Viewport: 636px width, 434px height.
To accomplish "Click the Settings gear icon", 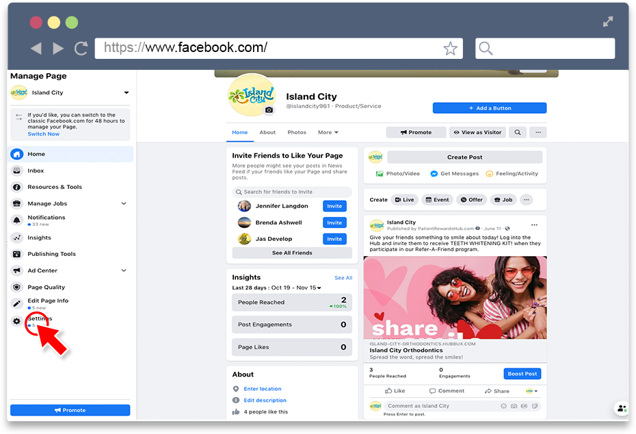I will pos(16,322).
